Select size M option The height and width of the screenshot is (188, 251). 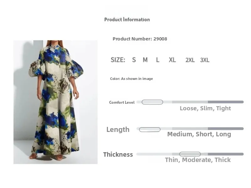click(145, 60)
